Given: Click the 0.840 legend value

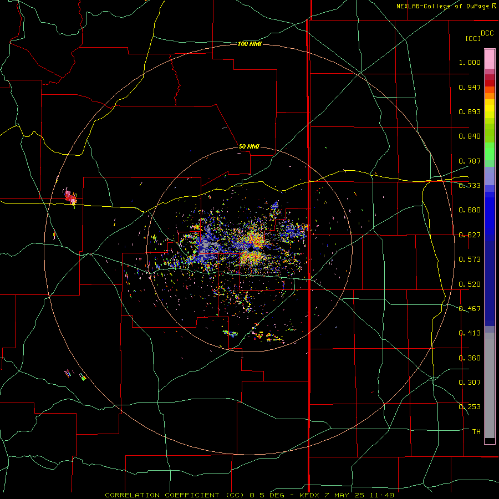Looking at the screenshot, I should [x=470, y=136].
